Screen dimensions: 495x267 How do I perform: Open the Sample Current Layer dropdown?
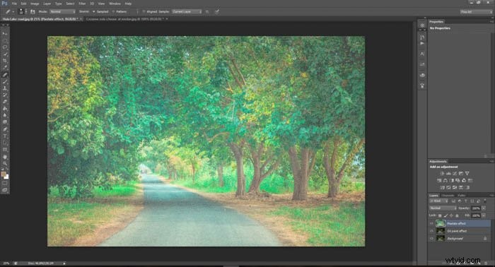point(187,12)
